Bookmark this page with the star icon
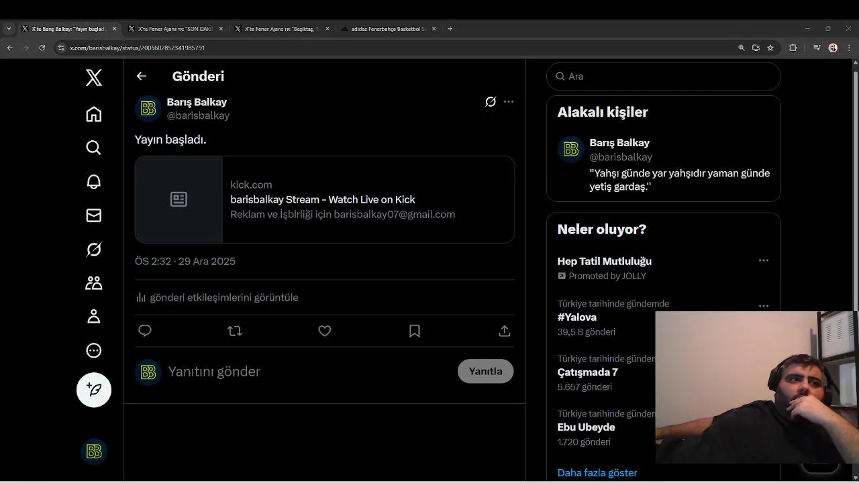 click(770, 48)
